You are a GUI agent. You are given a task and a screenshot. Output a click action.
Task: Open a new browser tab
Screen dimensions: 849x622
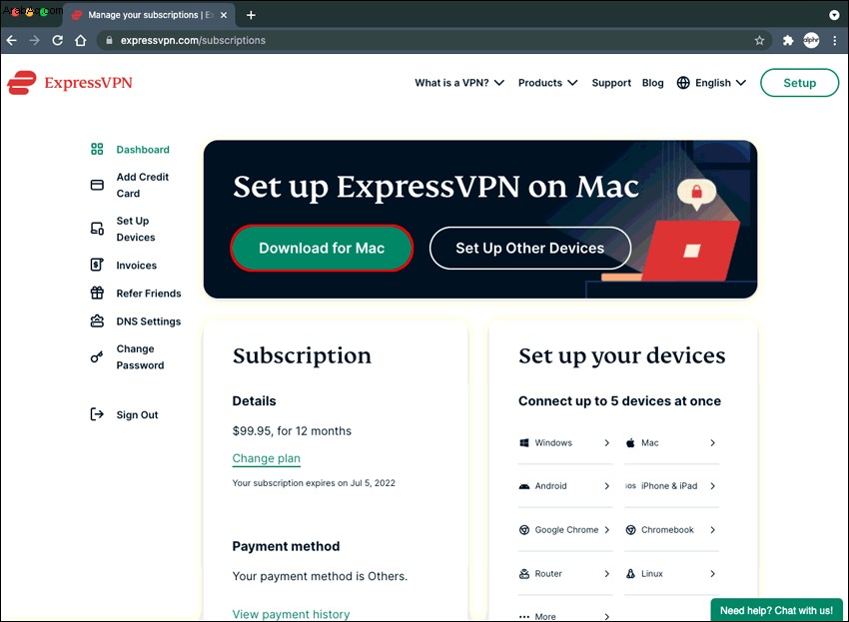251,15
